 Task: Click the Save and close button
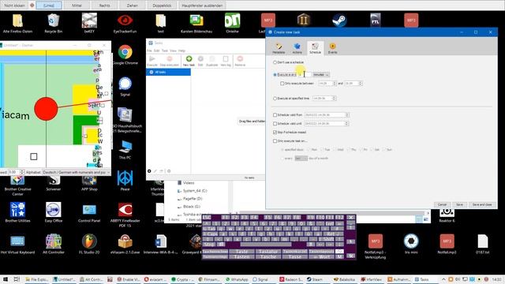click(x=482, y=205)
